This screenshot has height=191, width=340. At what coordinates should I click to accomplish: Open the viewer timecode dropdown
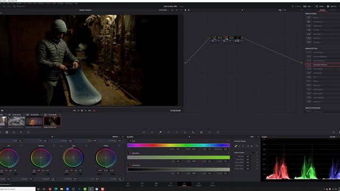[x=164, y=10]
